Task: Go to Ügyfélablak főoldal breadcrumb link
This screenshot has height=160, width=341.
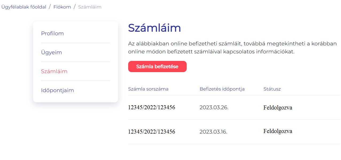Action: click(x=24, y=7)
